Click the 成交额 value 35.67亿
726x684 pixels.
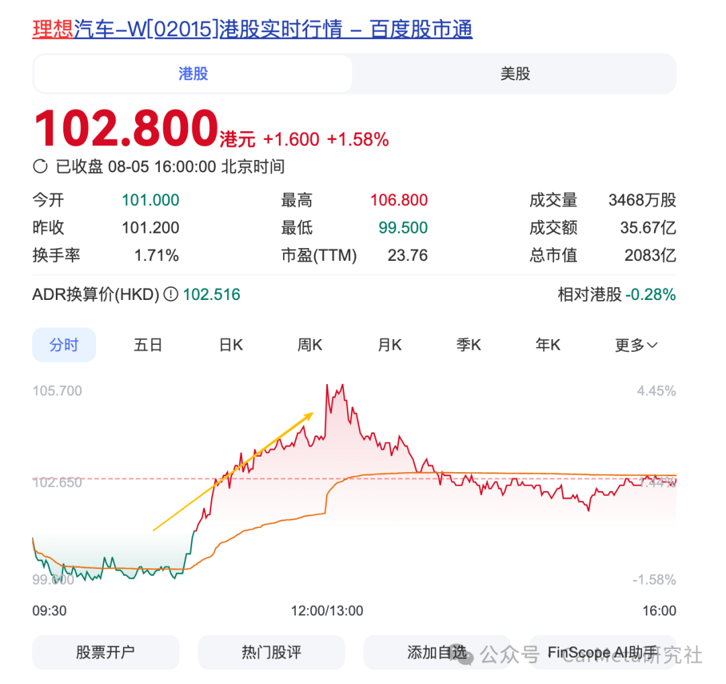tap(648, 227)
